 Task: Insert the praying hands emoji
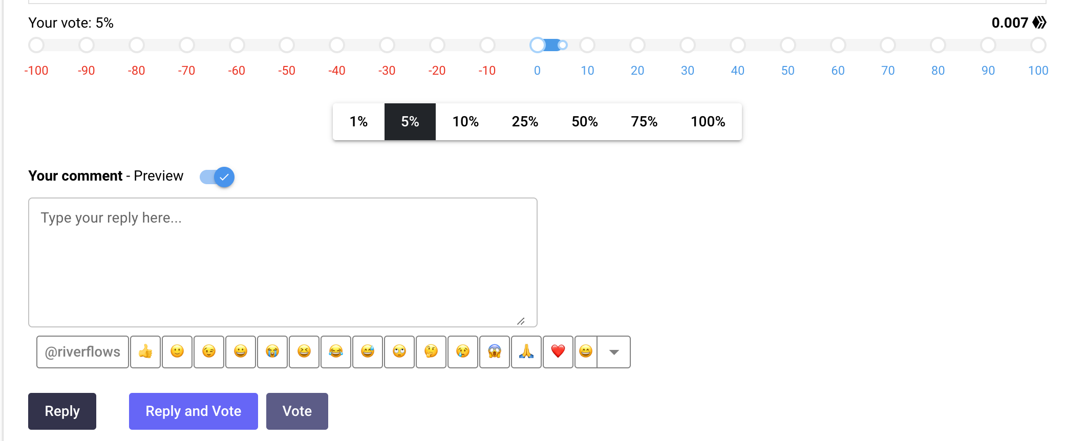[526, 352]
